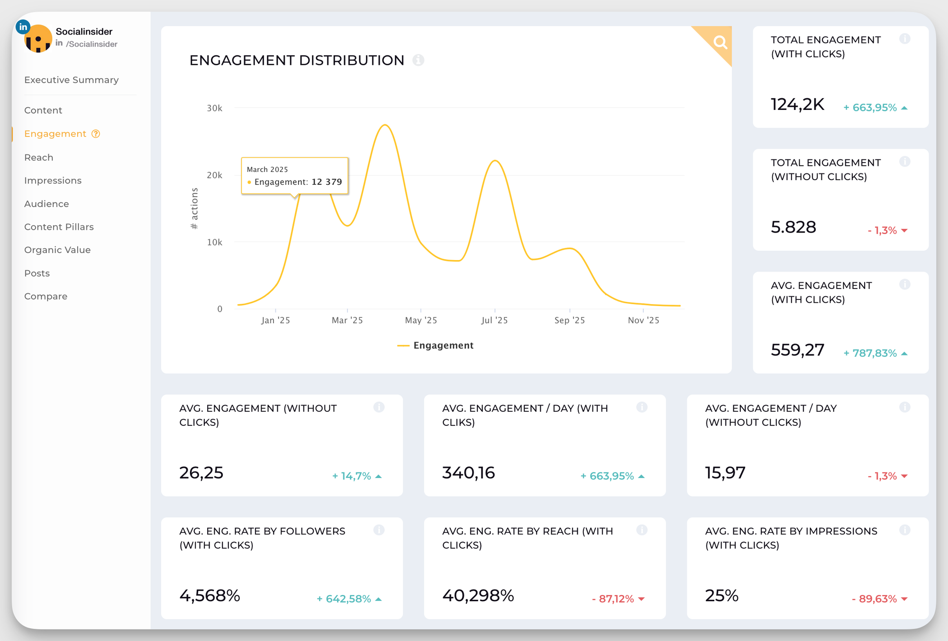Open info for Avg. Eng. Rate by Impressions
Image resolution: width=948 pixels, height=641 pixels.
(905, 530)
